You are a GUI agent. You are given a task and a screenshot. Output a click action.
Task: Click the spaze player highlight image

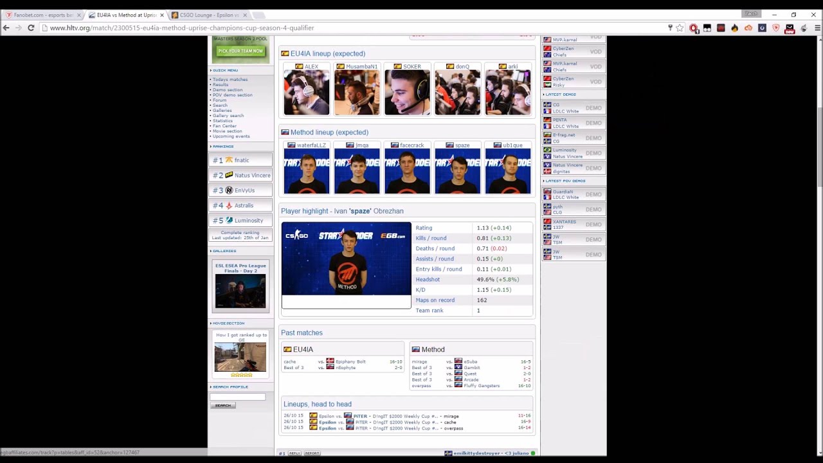346,259
